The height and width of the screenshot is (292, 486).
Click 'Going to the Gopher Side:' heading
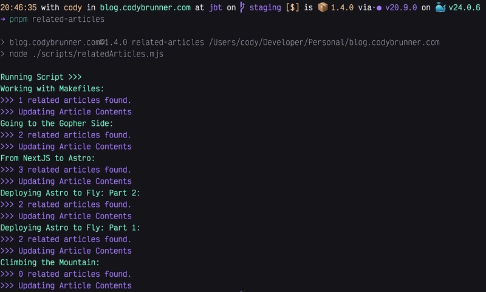click(x=56, y=123)
